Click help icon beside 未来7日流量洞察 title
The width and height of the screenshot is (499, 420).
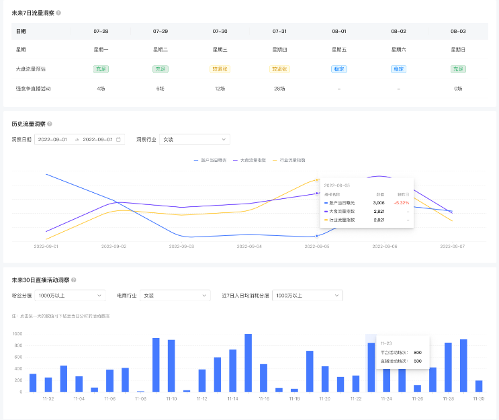58,13
